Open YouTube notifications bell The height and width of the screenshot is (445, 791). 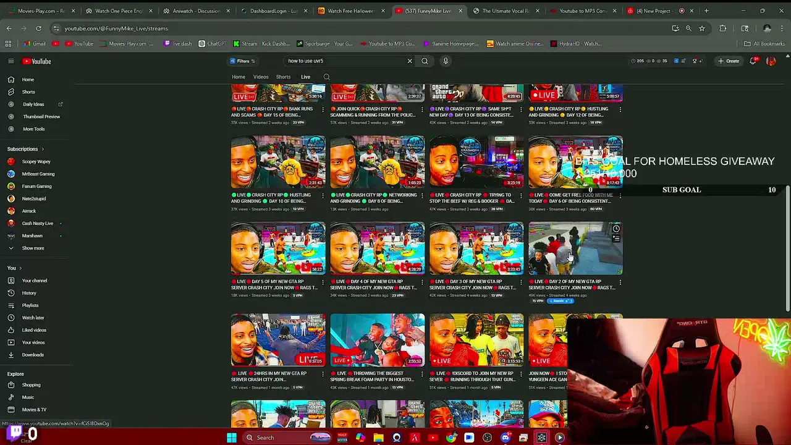tap(753, 61)
